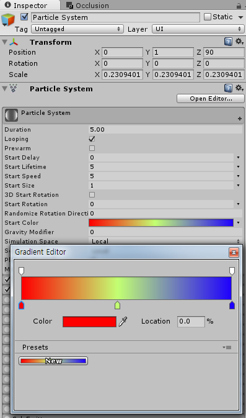Click the Particle System module header icon

pos(11,115)
